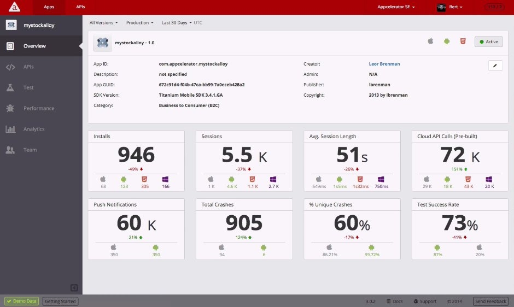The image size is (514, 307).
Task: Click the mystockalloy app thumbnail in header
Action: (x=103, y=43)
